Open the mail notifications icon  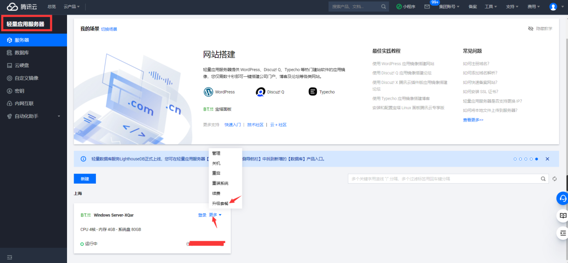tap(427, 7)
